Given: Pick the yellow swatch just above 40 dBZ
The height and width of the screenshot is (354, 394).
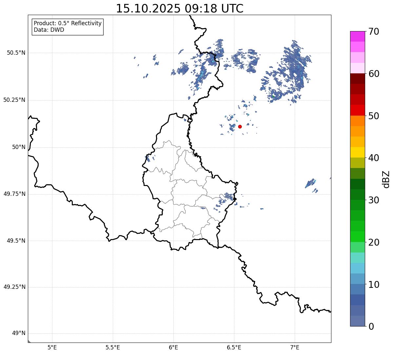Looking at the screenshot, I should [358, 152].
